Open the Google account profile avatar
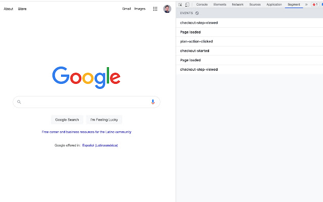 tap(167, 9)
